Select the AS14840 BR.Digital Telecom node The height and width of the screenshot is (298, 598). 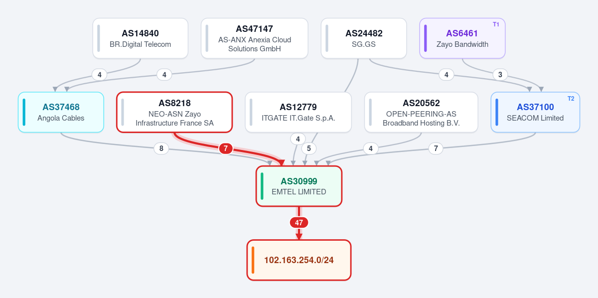140,38
